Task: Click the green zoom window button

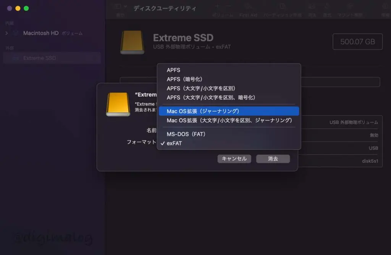Action: click(x=26, y=8)
